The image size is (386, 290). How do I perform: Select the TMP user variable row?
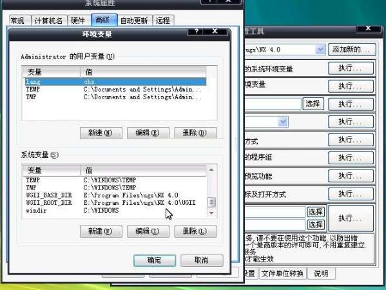(x=116, y=97)
